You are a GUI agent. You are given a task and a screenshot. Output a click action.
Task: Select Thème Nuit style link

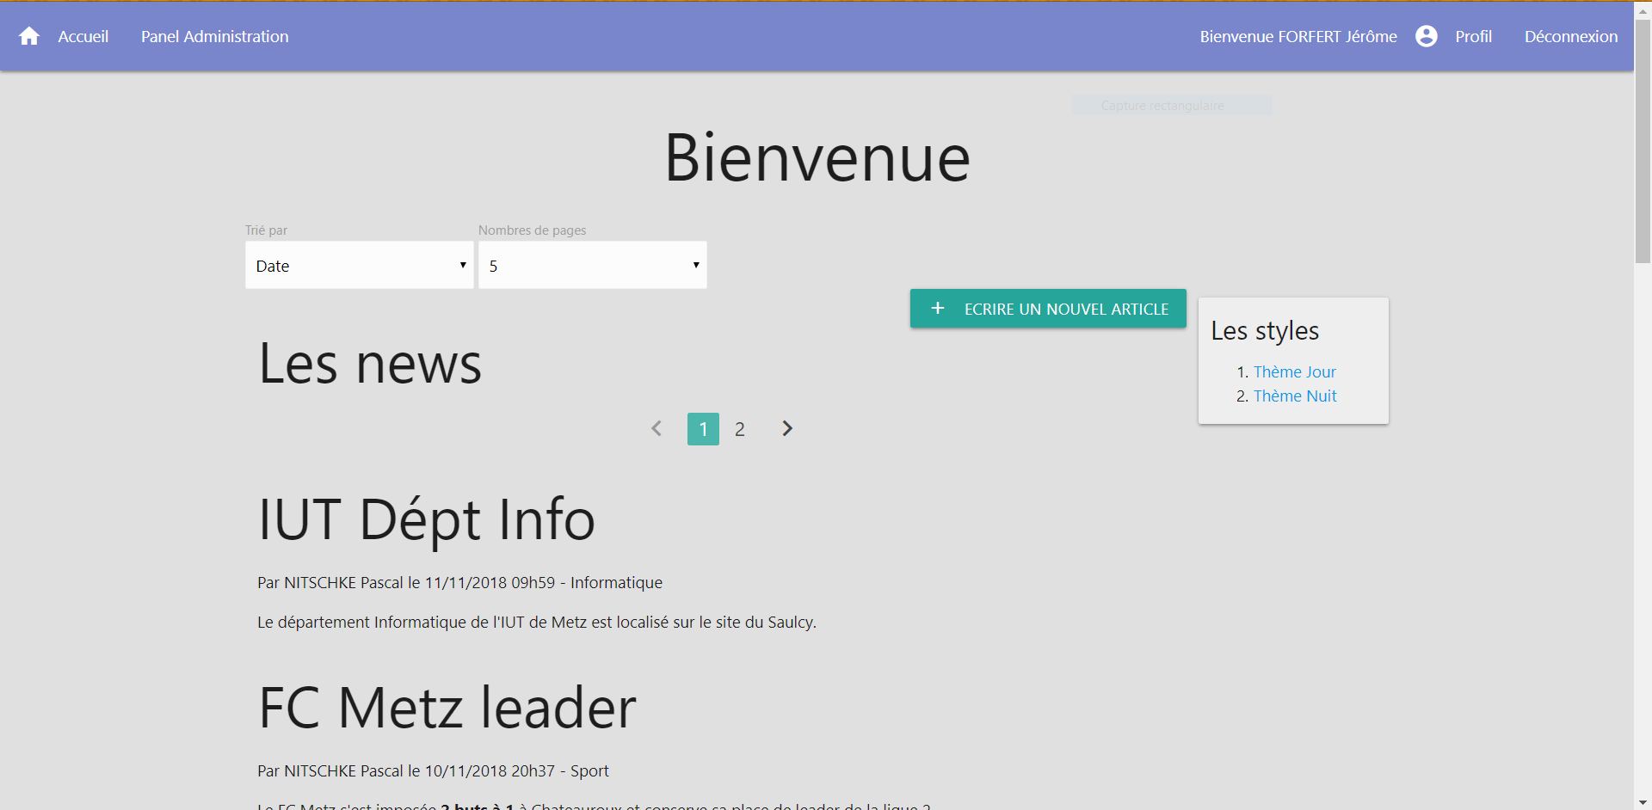(1295, 396)
